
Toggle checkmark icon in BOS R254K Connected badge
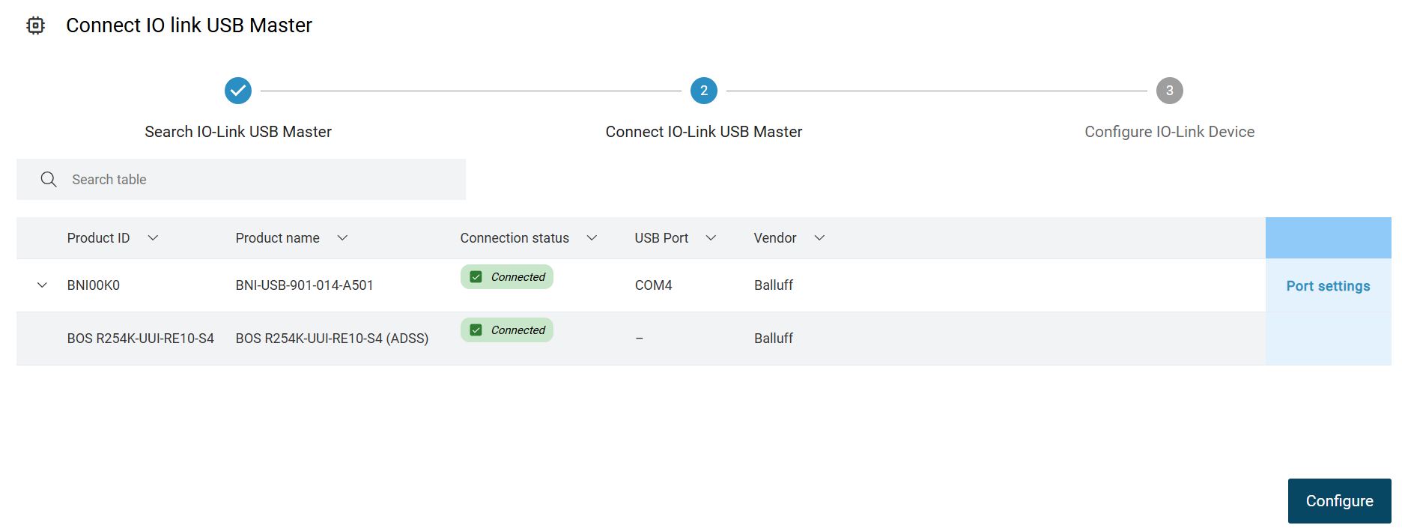pos(476,330)
